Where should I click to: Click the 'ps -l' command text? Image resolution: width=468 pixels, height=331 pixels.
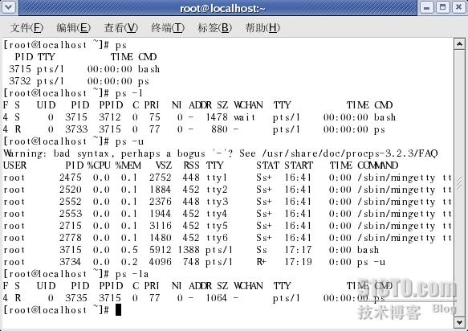pyautogui.click(x=129, y=93)
